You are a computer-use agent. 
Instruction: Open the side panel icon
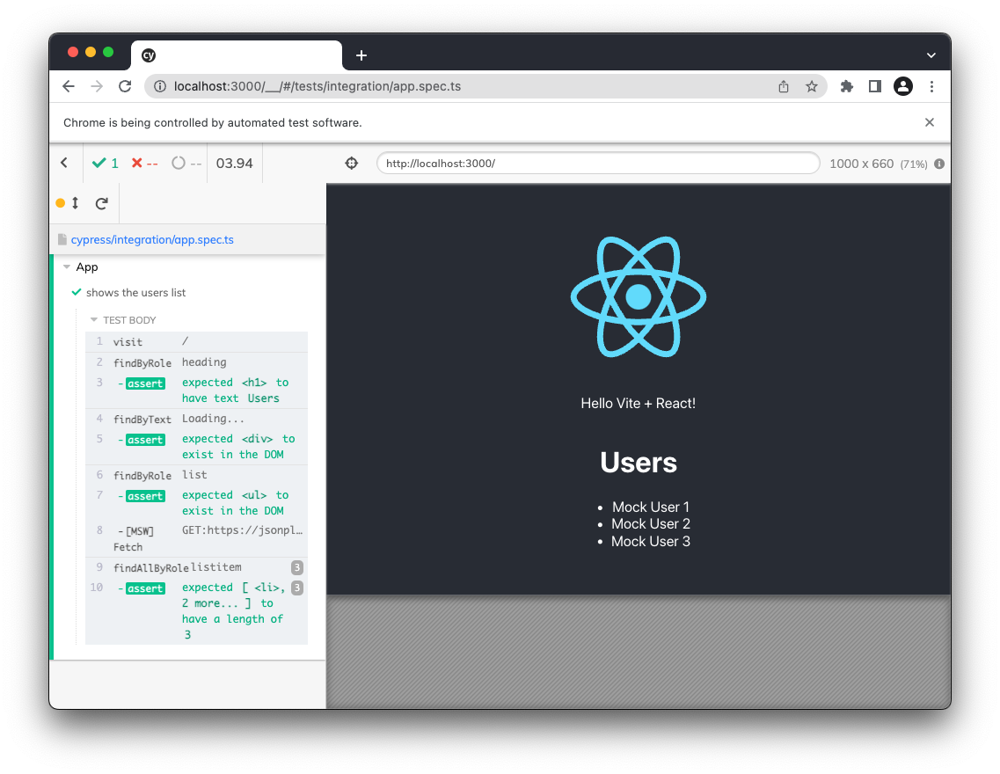[875, 87]
